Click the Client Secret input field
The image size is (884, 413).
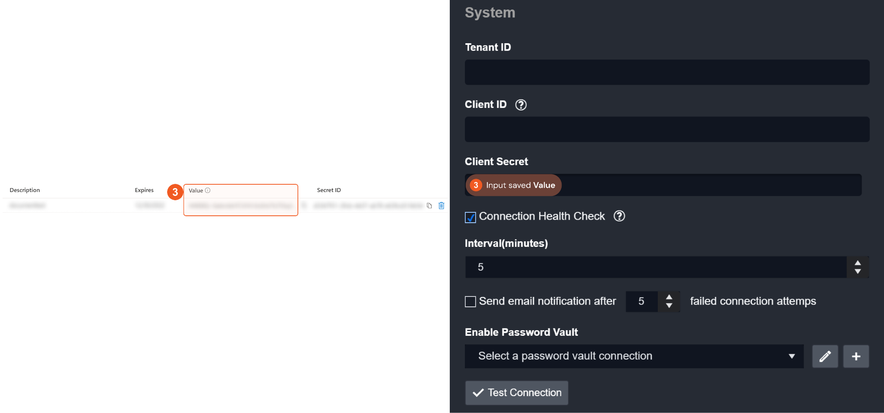708,185
